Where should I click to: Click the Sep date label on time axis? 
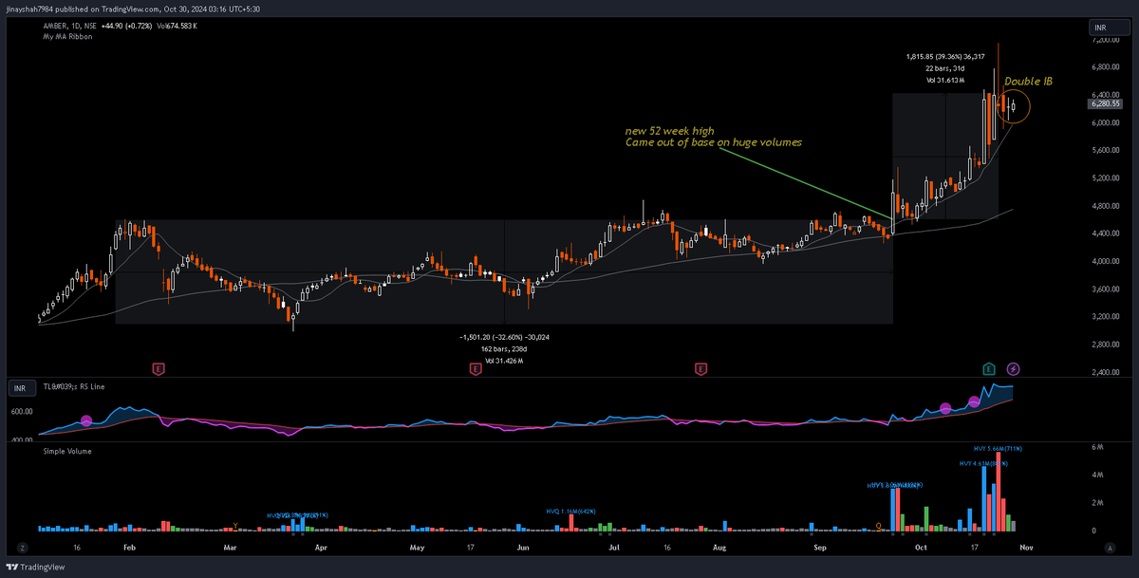click(820, 548)
